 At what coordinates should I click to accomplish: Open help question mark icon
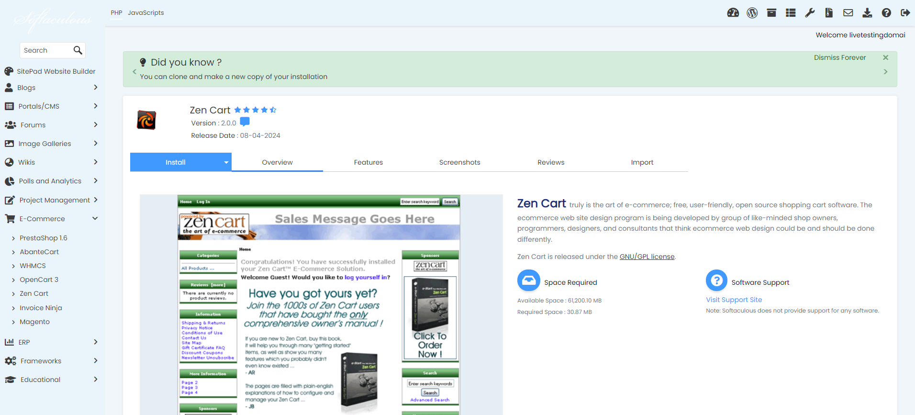click(886, 13)
